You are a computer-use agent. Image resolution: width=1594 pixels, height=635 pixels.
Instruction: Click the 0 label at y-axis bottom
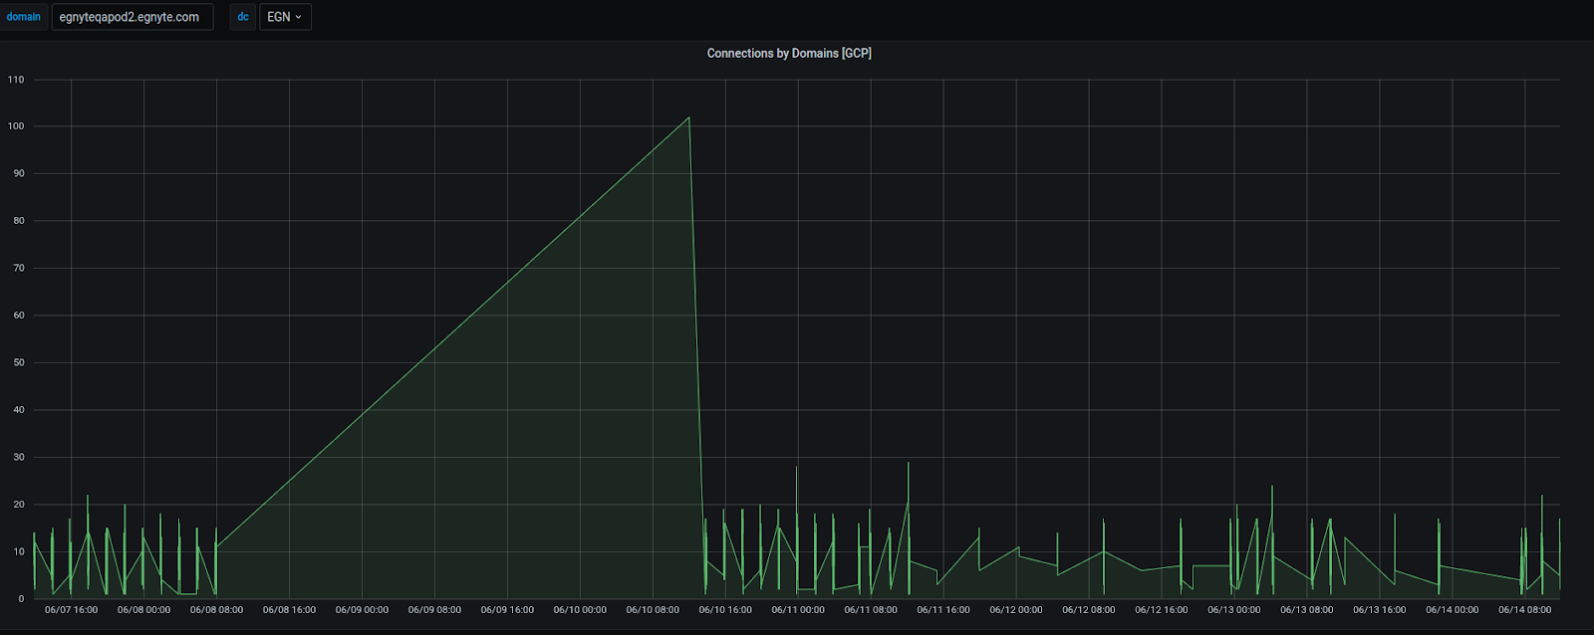point(21,599)
